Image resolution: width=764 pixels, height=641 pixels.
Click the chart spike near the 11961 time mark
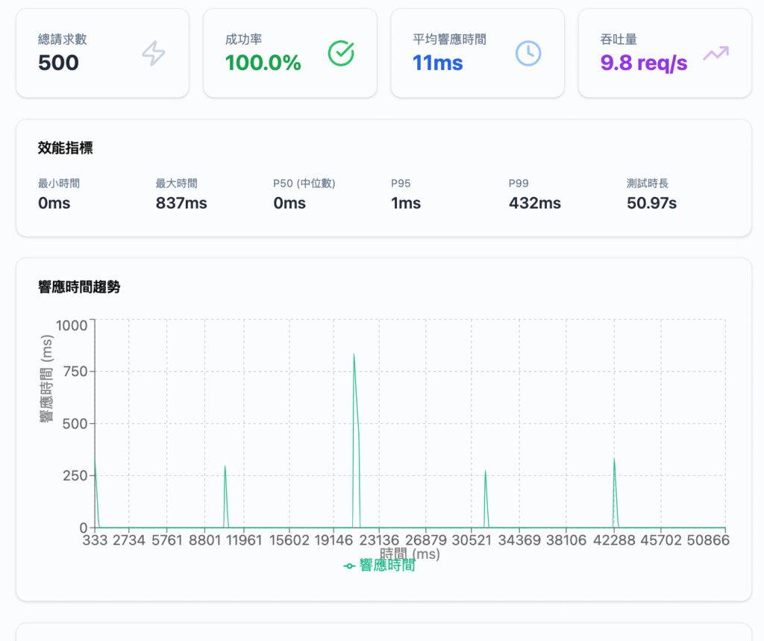click(x=225, y=468)
